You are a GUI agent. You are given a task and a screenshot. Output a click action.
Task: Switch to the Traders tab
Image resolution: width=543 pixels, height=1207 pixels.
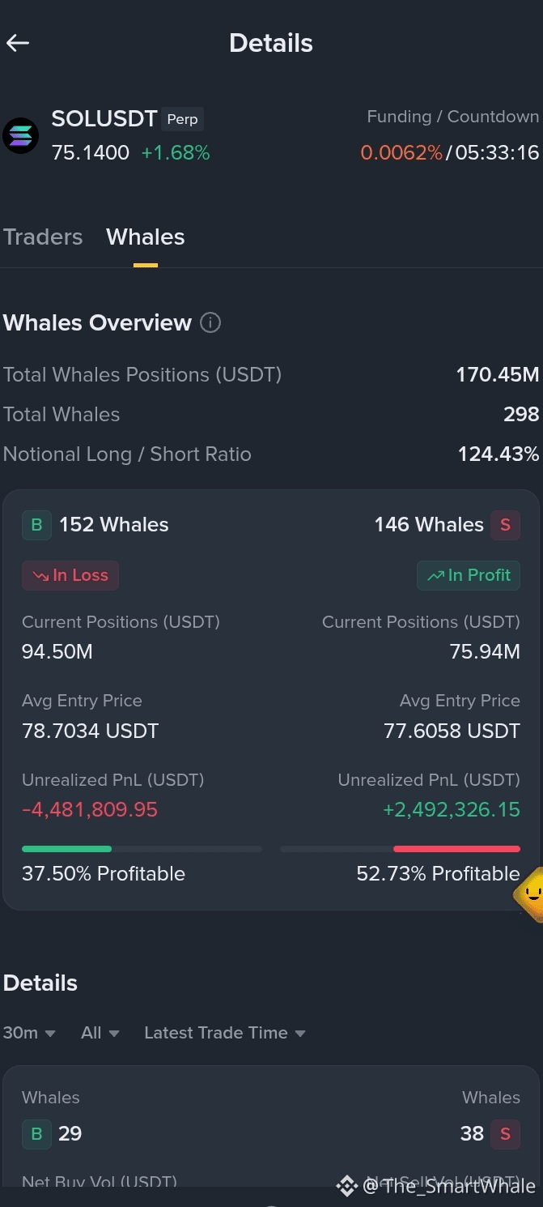coord(43,237)
